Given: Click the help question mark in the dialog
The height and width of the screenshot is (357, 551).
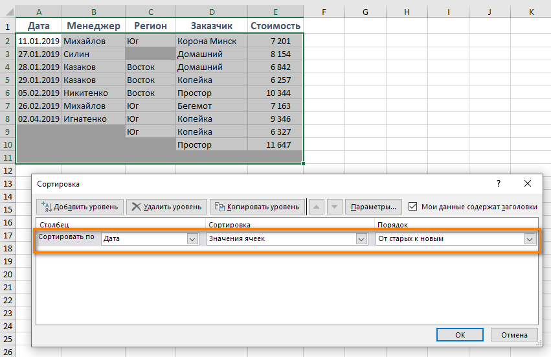Looking at the screenshot, I should click(498, 184).
